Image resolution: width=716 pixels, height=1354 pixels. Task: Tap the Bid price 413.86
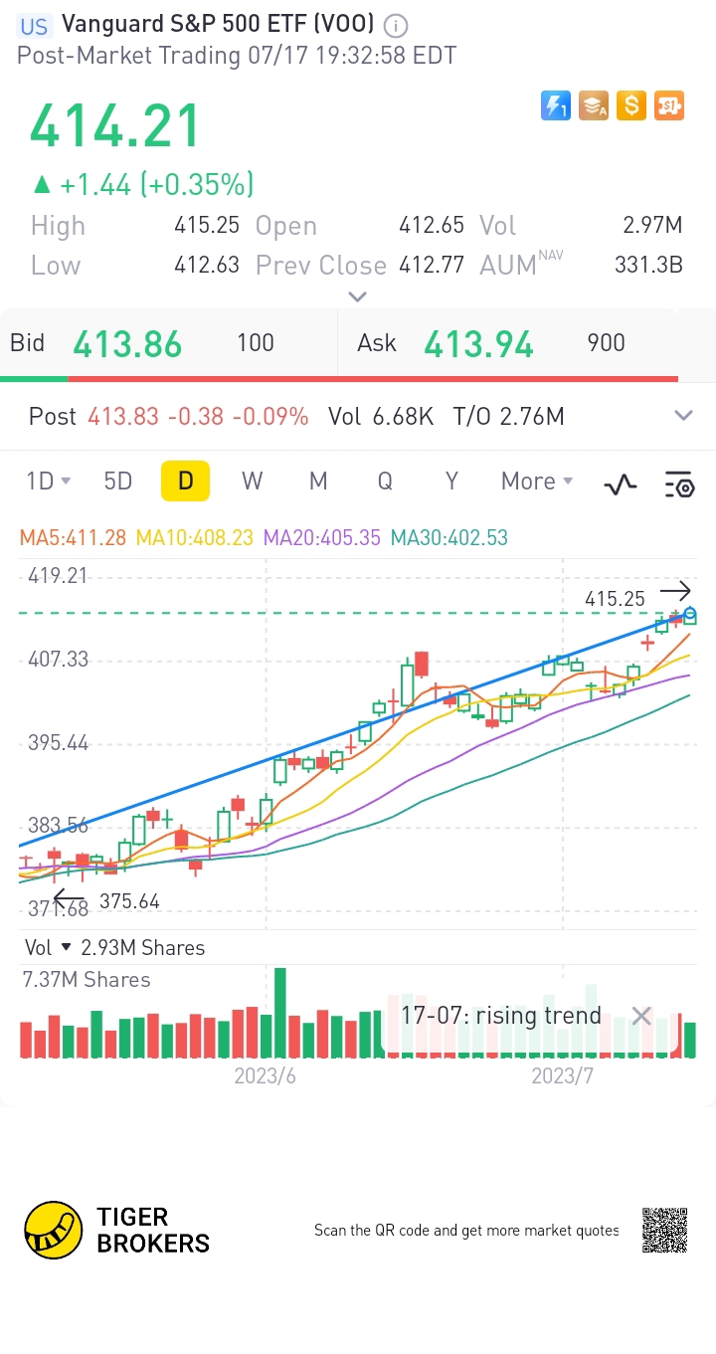click(x=127, y=344)
